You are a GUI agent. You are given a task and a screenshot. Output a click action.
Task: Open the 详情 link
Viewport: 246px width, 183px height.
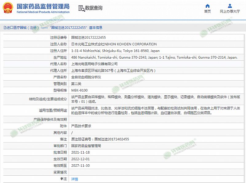coord(74,179)
